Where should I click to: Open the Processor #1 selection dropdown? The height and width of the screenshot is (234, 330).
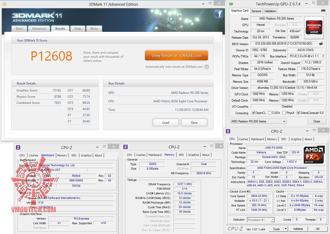[261, 220]
